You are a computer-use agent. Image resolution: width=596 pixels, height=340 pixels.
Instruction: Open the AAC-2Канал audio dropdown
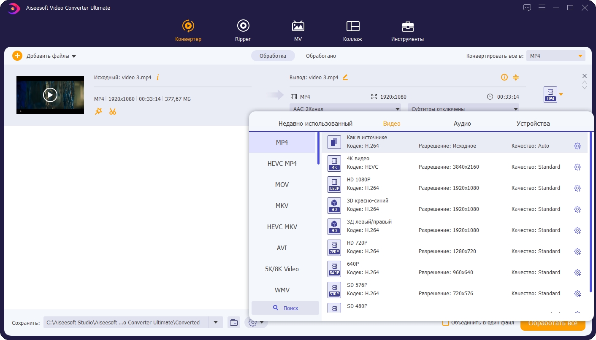point(346,109)
